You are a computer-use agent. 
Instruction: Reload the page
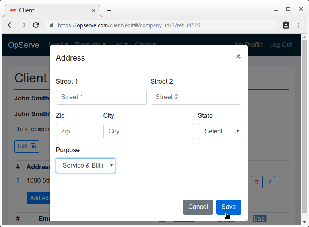pyautogui.click(x=36, y=25)
